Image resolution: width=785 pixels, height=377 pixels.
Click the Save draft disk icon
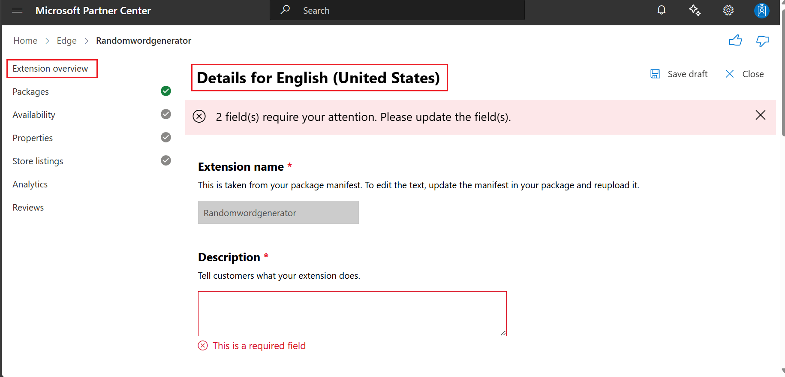click(655, 74)
